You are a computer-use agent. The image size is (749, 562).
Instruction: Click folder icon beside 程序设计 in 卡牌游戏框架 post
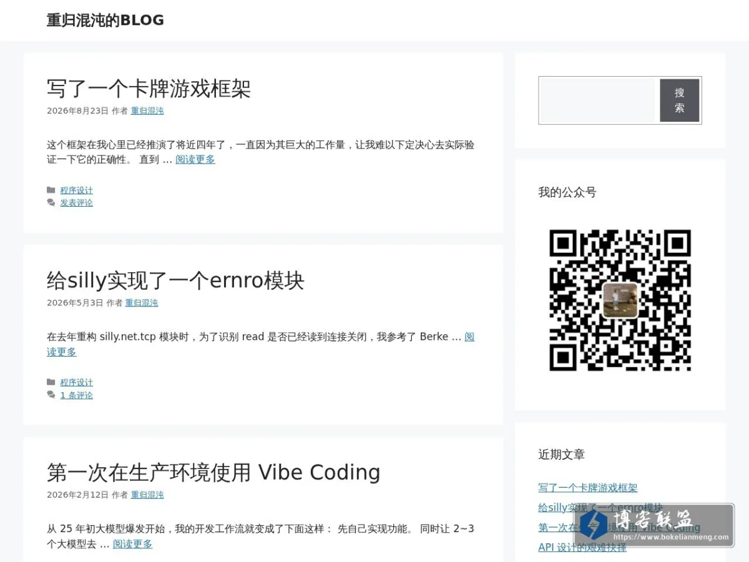coord(51,190)
